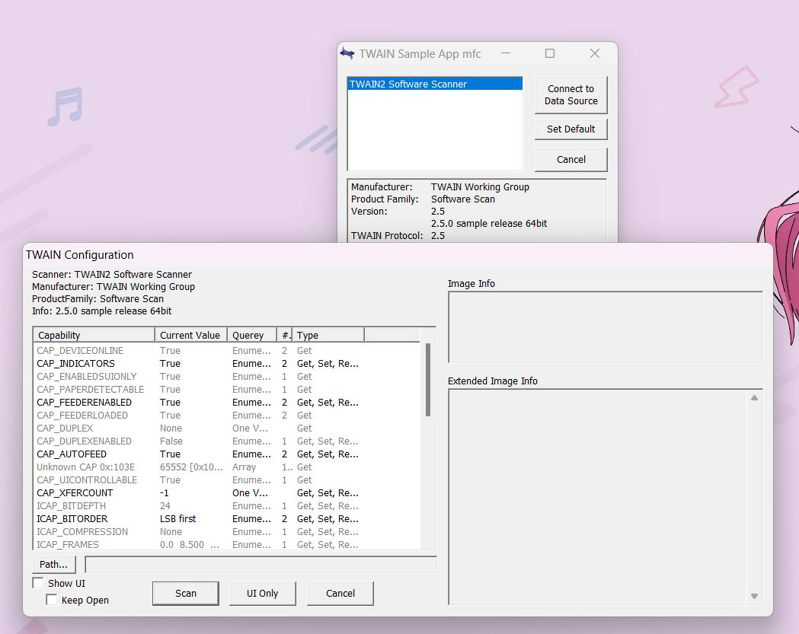Select the CAP_FEEDERENABLED capability row
The height and width of the screenshot is (634, 799).
(x=227, y=403)
